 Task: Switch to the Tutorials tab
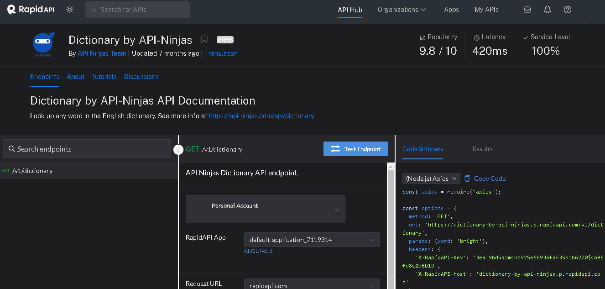(x=104, y=77)
